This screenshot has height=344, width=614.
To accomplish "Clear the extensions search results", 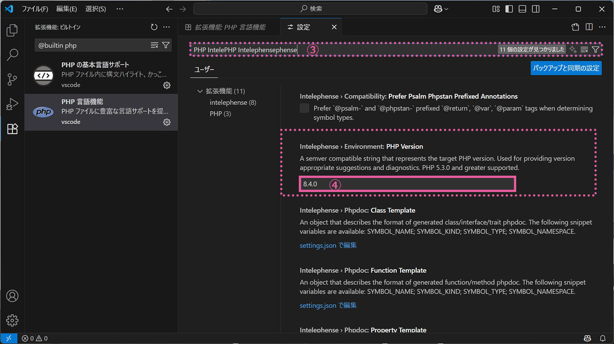I will tap(155, 45).
